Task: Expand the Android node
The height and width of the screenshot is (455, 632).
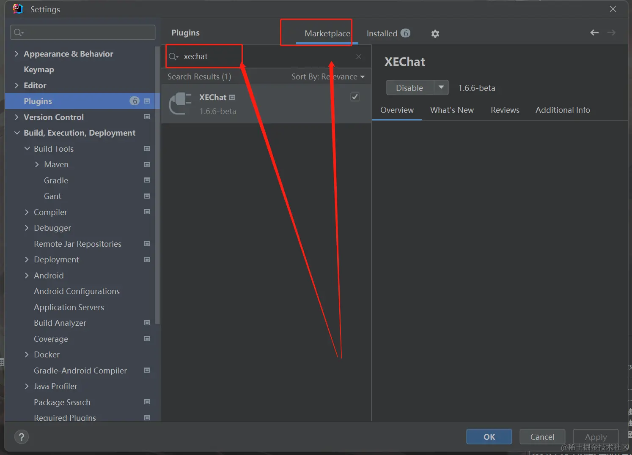Action: [27, 275]
